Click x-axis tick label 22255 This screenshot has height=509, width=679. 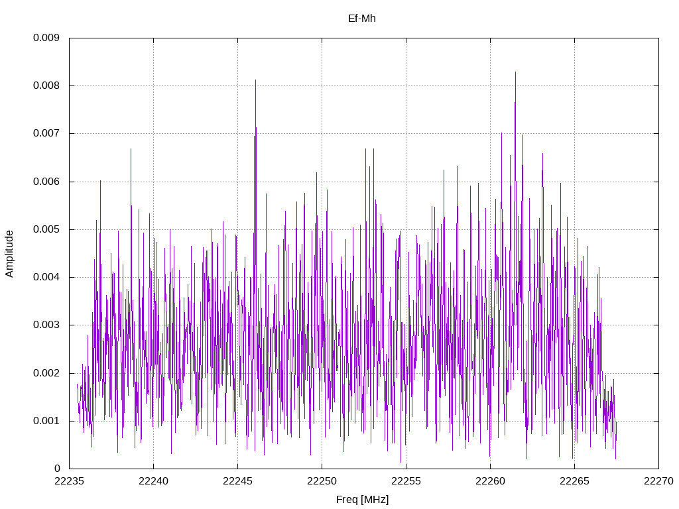pos(406,481)
